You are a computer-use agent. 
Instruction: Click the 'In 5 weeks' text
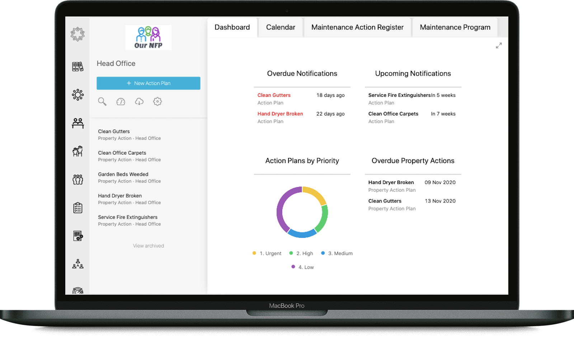click(x=443, y=95)
